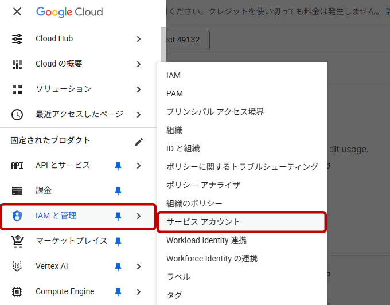Viewport: 390px width, 305px height.
Task: Expand the Vertex AI submenu chevron
Action: pyautogui.click(x=139, y=267)
